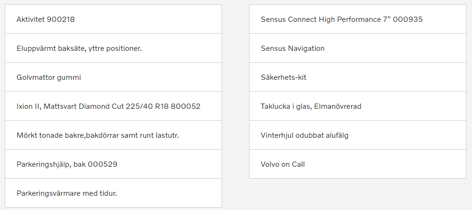The width and height of the screenshot is (472, 210).
Task: Select the Aktivitet 900218 row
Action: [113, 19]
